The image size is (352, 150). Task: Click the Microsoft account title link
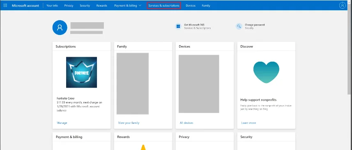[25, 6]
